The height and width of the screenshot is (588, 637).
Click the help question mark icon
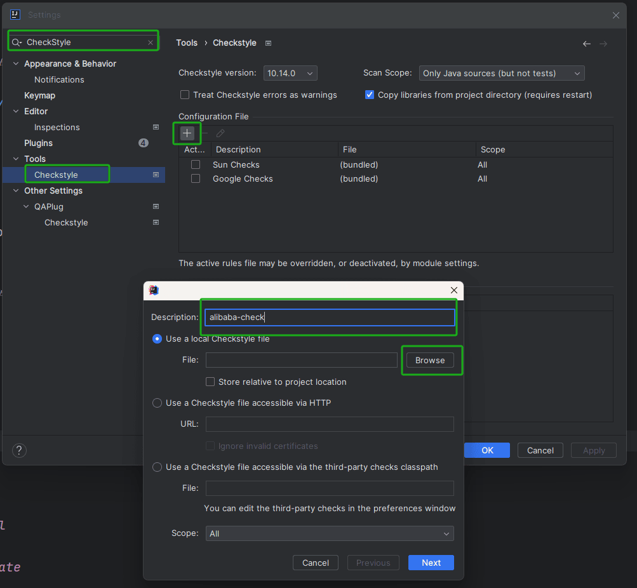point(19,450)
